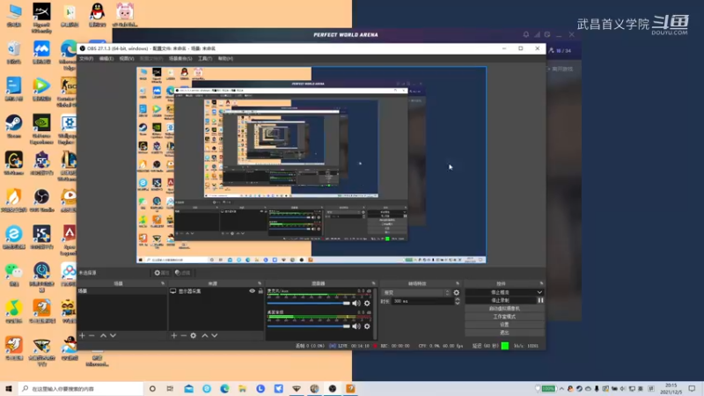The height and width of the screenshot is (396, 704).
Task: Click the taskbar search box
Action: [x=81, y=388]
